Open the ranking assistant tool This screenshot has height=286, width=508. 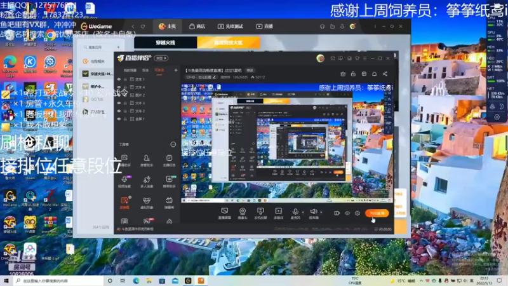tap(169, 182)
